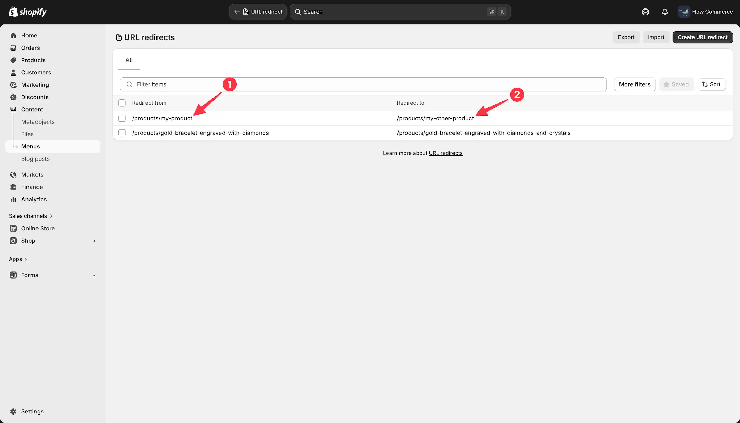740x423 pixels.
Task: Check the /products/my-product row checkbox
Action: 122,118
